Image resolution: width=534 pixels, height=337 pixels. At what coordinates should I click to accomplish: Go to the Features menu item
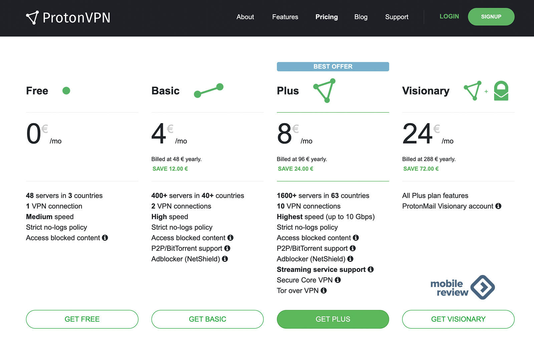(x=285, y=17)
